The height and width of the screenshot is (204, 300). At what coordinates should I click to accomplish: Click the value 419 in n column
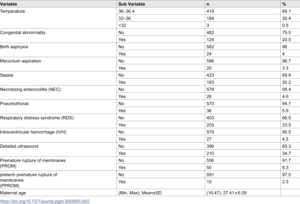point(210,11)
